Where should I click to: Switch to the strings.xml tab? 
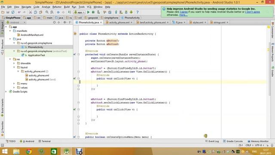coord(219,22)
